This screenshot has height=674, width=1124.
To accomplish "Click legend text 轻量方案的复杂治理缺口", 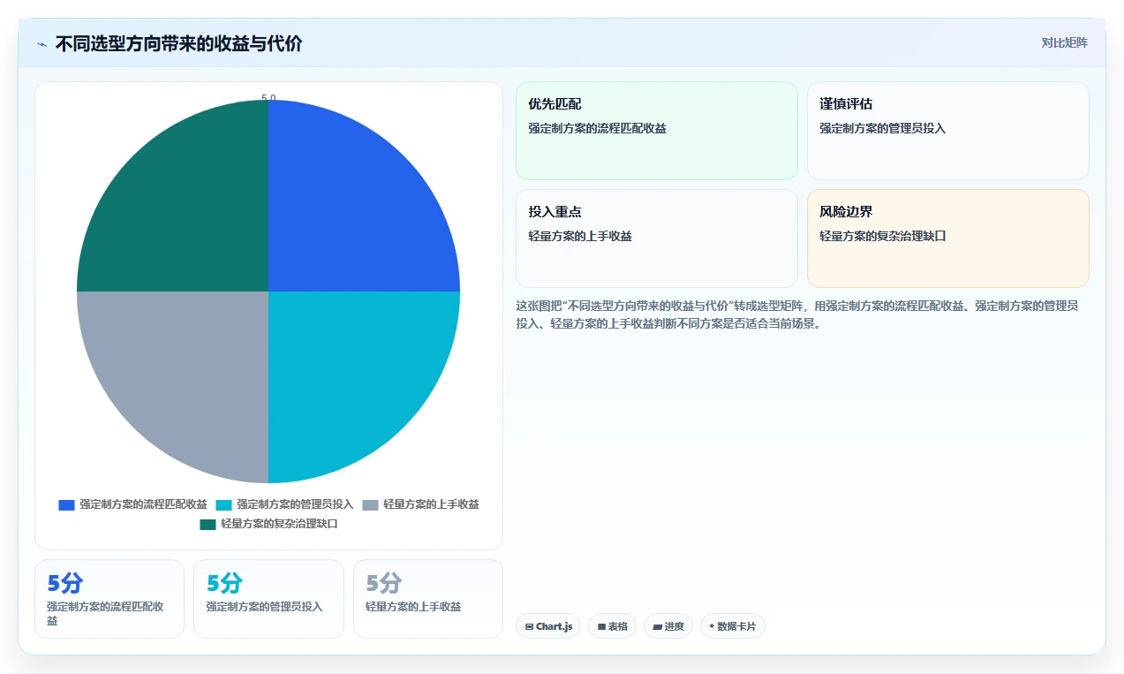I will tap(279, 524).
